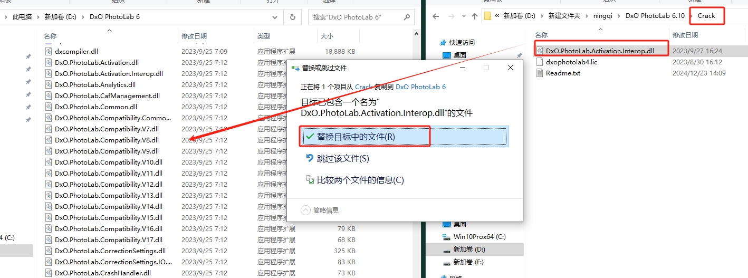Click DxO PhotoLab 6 in left window breadcrumb

[114, 17]
